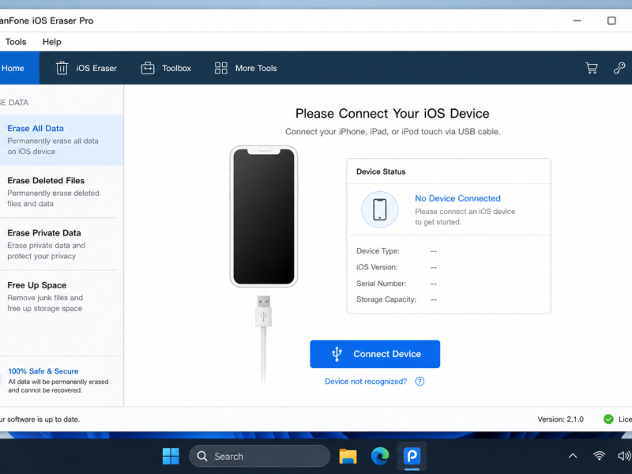
Task: Click the phone icon in Device Status
Action: (x=380, y=209)
